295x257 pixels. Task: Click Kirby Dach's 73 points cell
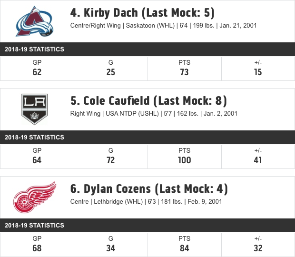pos(185,69)
